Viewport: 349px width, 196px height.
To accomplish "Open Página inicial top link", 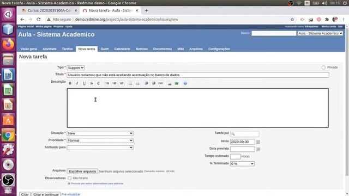I will coord(26,27).
